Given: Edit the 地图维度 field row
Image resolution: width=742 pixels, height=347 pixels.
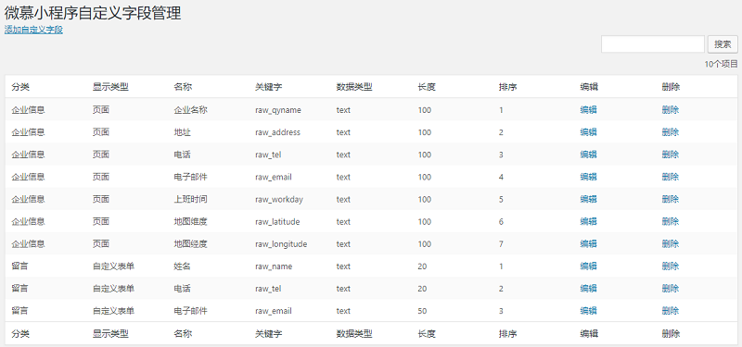Looking at the screenshot, I should pyautogui.click(x=588, y=221).
